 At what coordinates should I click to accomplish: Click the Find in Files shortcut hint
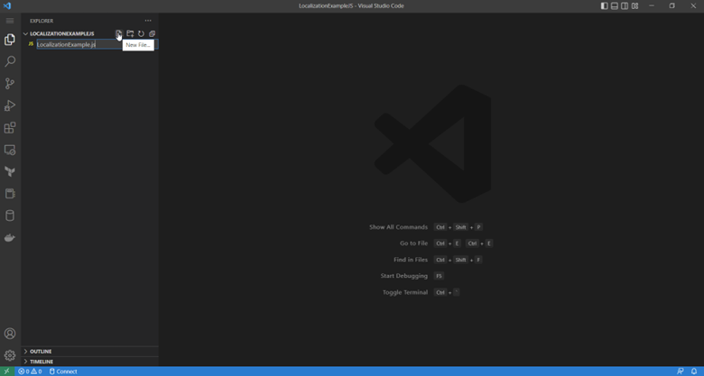pyautogui.click(x=438, y=260)
